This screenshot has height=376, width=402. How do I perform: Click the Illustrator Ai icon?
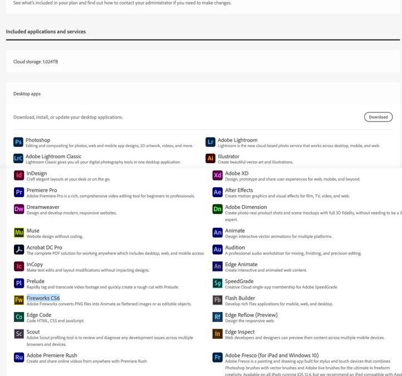(x=210, y=158)
